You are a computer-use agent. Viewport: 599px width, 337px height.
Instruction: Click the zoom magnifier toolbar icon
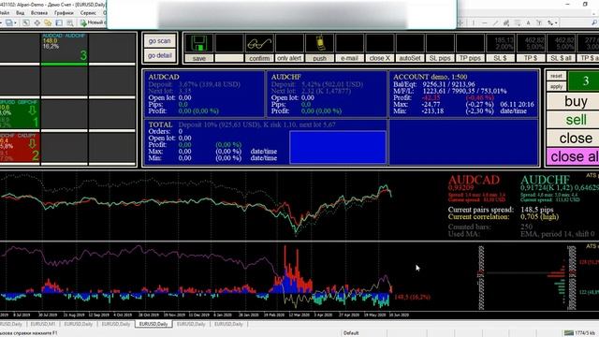70,22
